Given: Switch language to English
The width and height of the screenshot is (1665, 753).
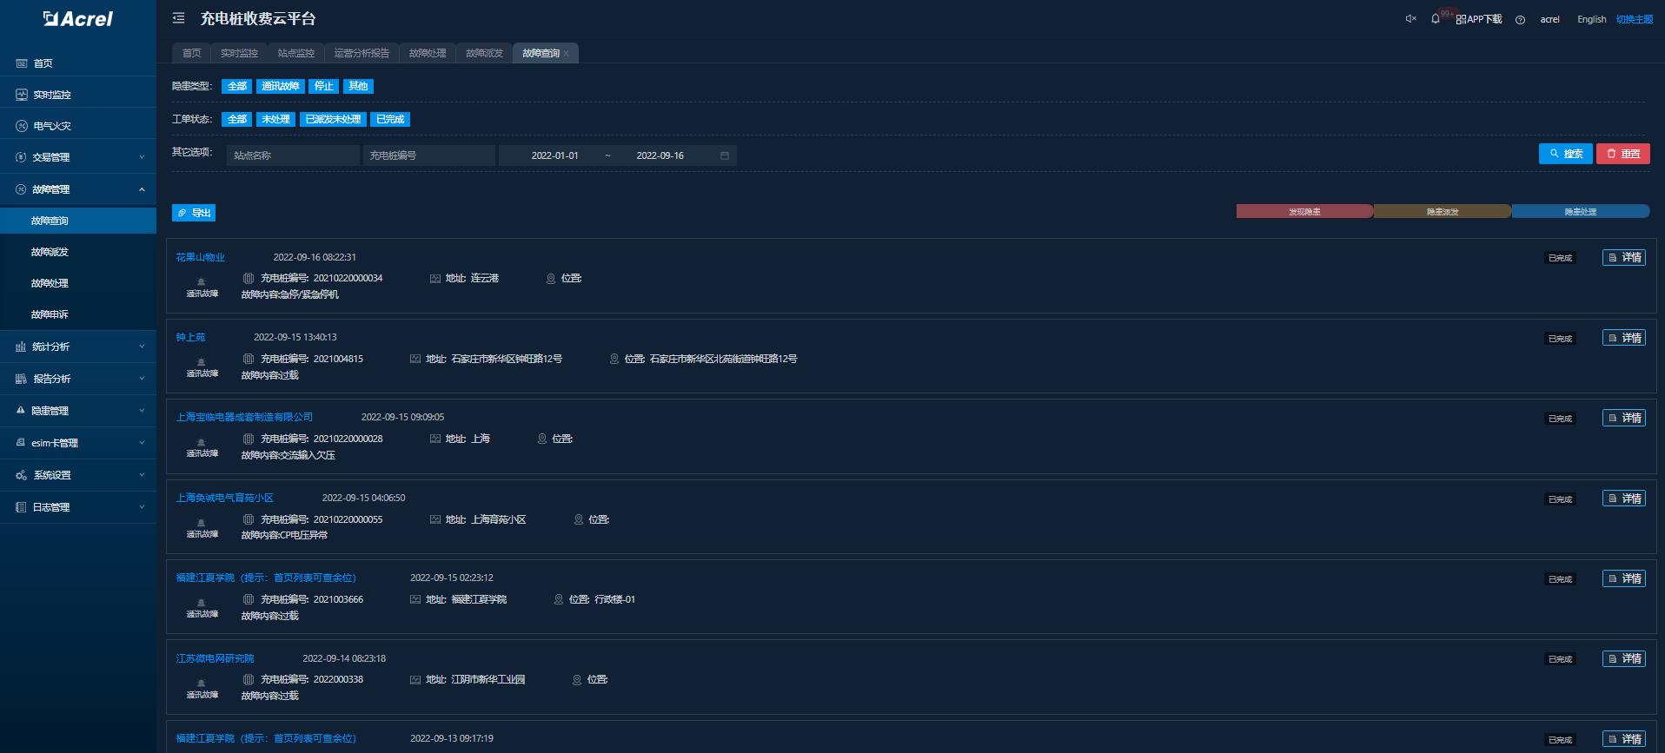Looking at the screenshot, I should pyautogui.click(x=1591, y=19).
